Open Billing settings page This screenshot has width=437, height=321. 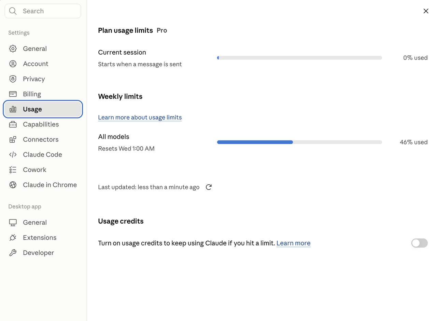click(43, 94)
